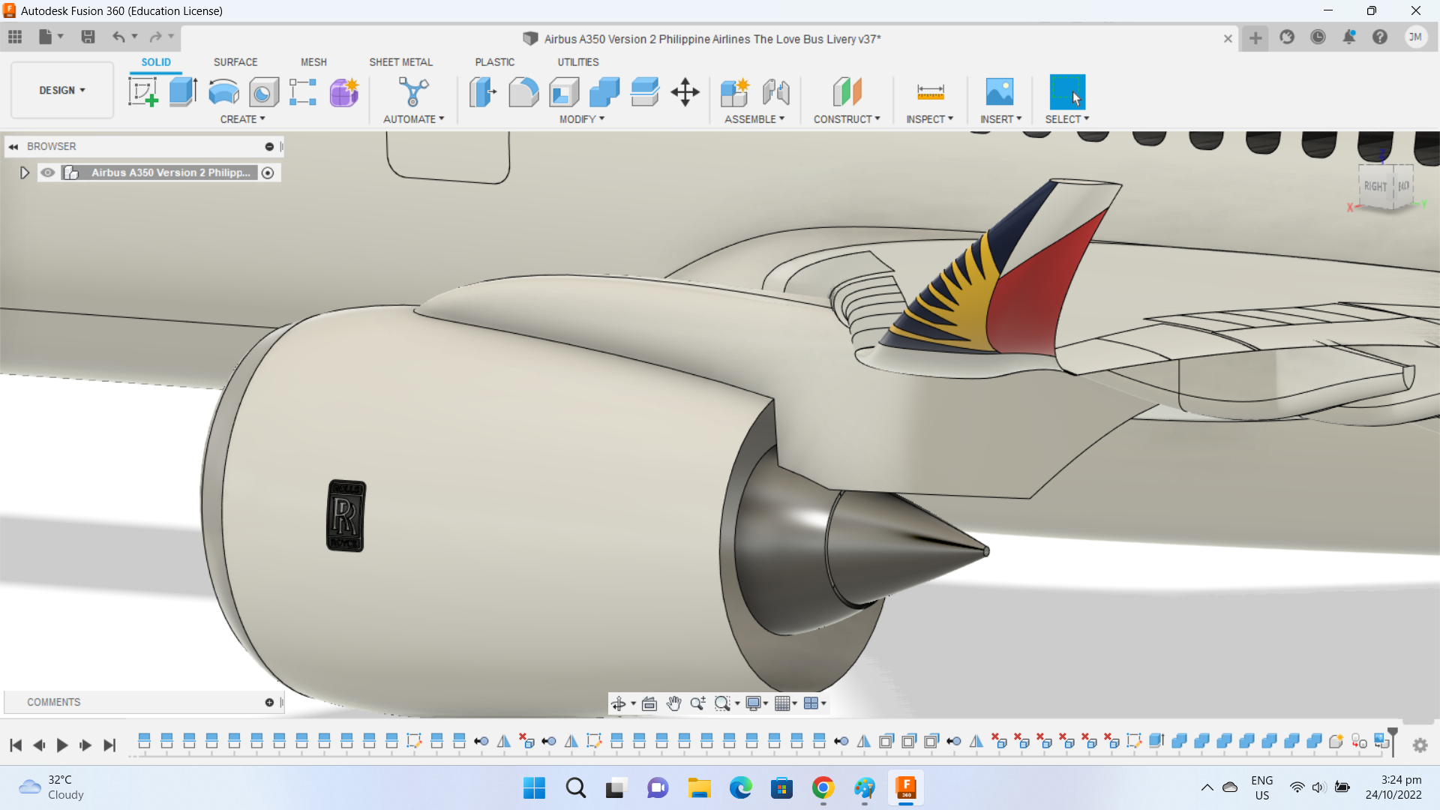
Task: Click the Midplane construct icon
Action: (x=847, y=92)
